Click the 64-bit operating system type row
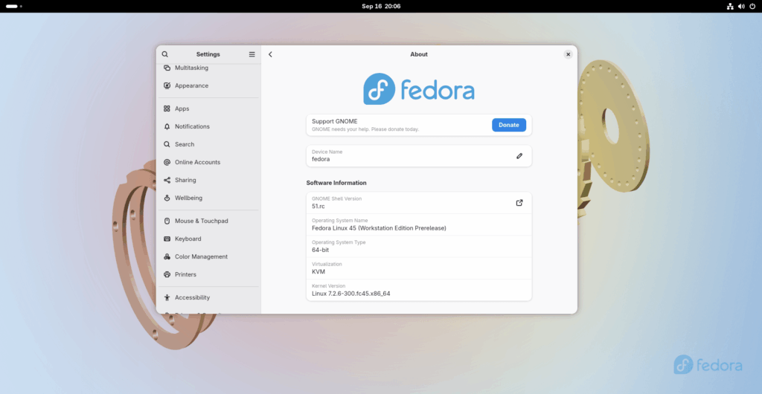 coord(419,247)
